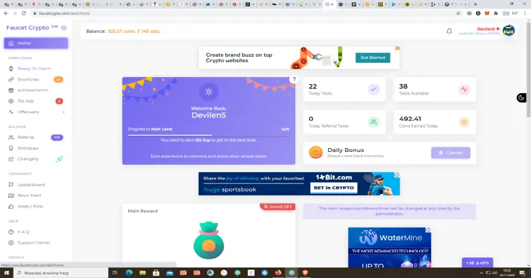Click the Progress to Next Level bar

tap(209, 135)
